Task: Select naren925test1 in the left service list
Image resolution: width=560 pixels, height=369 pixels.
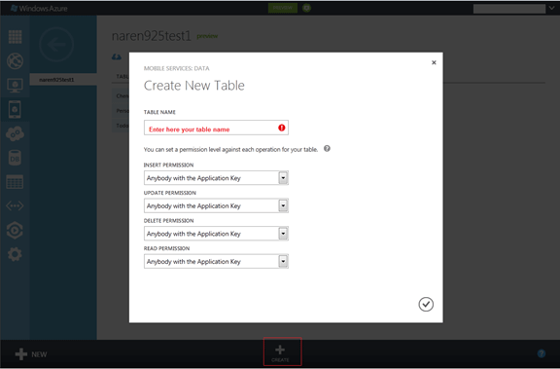Action: tap(63, 80)
